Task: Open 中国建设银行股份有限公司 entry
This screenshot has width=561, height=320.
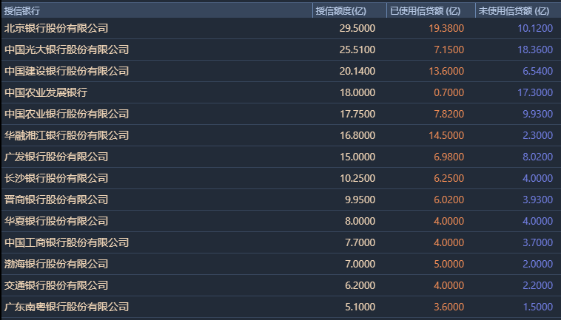Action: [x=67, y=71]
